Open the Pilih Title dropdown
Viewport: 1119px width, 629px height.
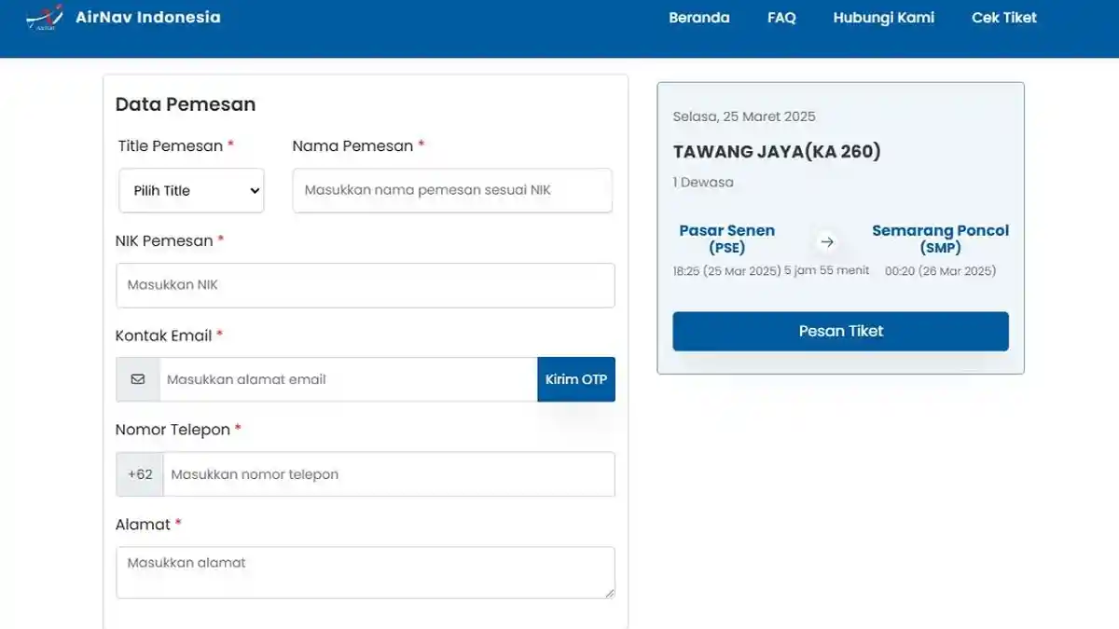[x=190, y=190]
